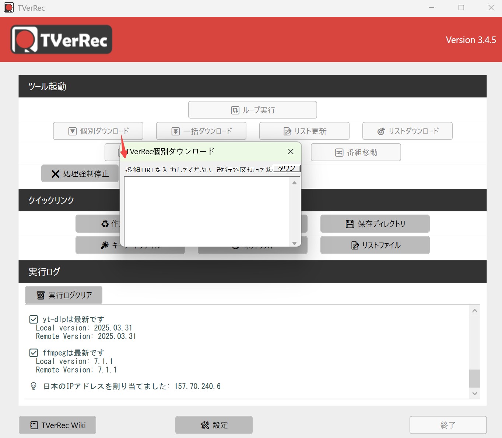Click the trash basket icon on 実行ログクリア
Screen dimensions: 502x438
41,295
